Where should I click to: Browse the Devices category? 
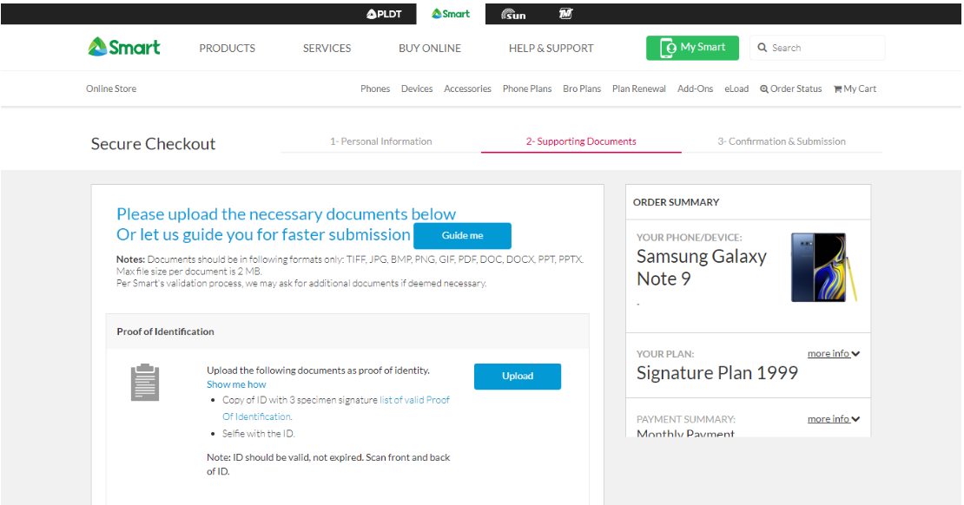click(417, 89)
